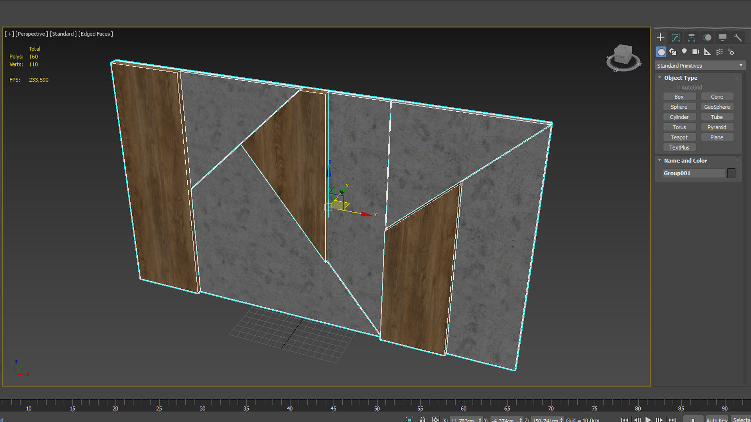Open the [Standard] shading quality menu

click(x=63, y=34)
